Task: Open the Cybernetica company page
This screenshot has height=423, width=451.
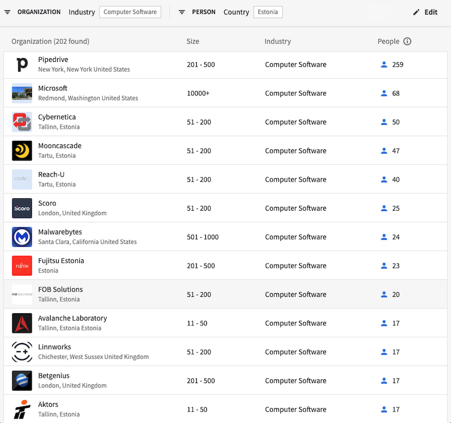Action: tap(57, 117)
